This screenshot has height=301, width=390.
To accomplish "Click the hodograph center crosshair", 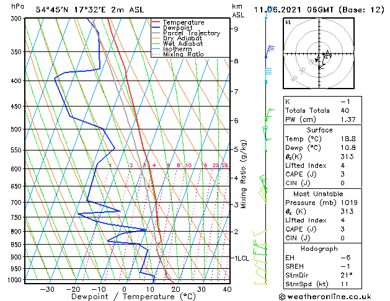I will [319, 54].
